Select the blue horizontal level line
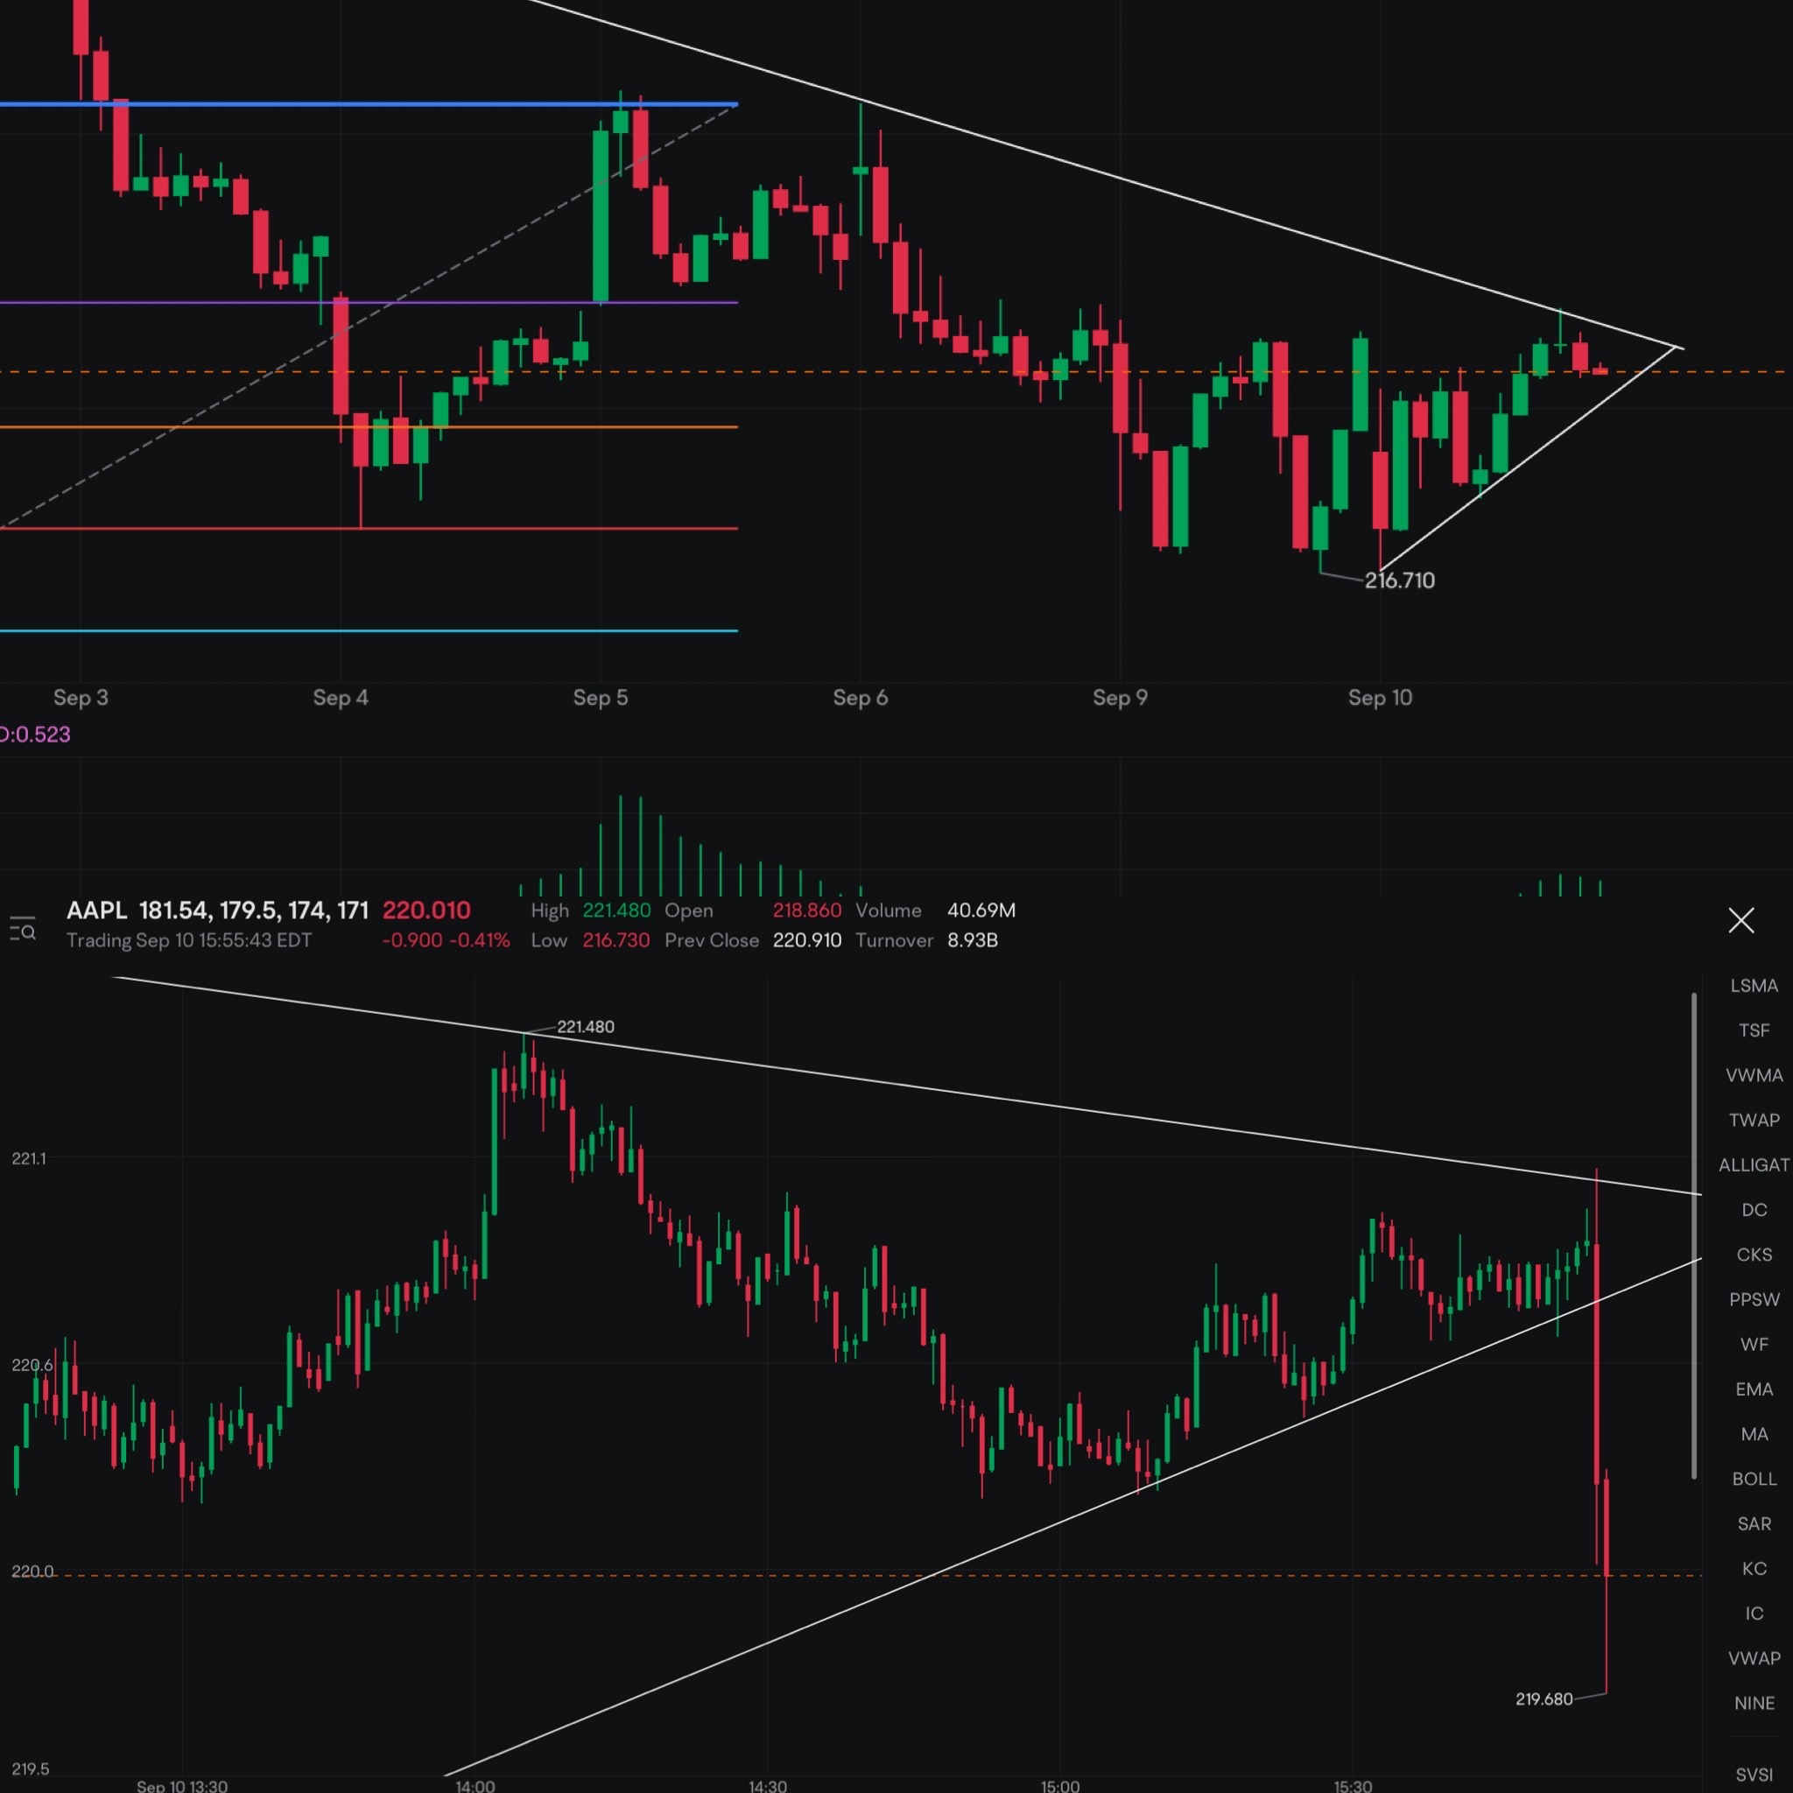This screenshot has height=1793, width=1793. point(369,104)
